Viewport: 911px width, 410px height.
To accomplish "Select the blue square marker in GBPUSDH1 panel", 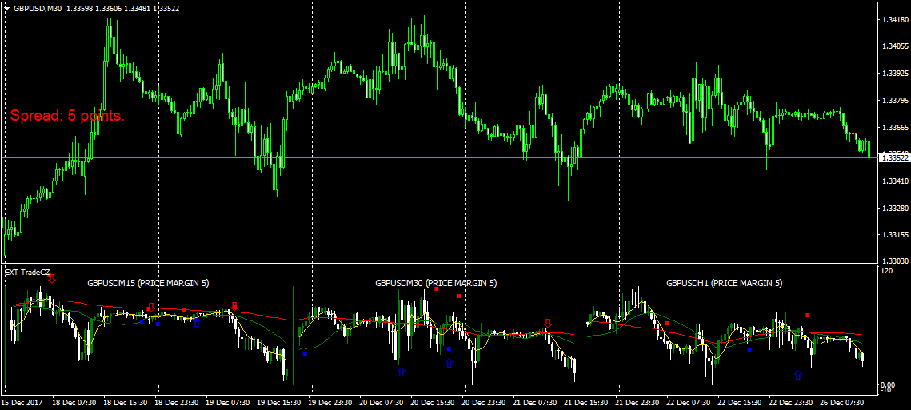I will point(749,349).
